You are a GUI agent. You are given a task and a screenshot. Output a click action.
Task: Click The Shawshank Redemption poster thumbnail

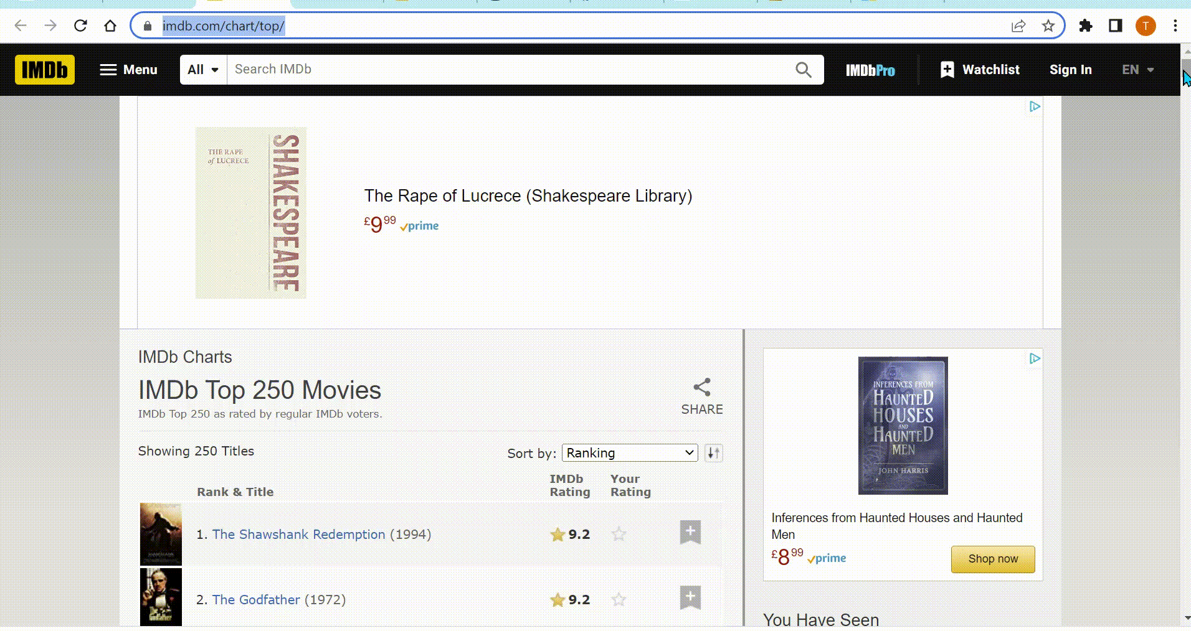click(161, 534)
